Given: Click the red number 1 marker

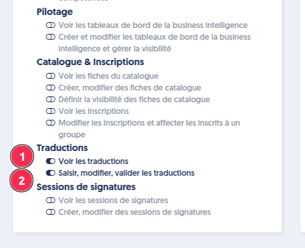Looking at the screenshot, I should [22, 156].
